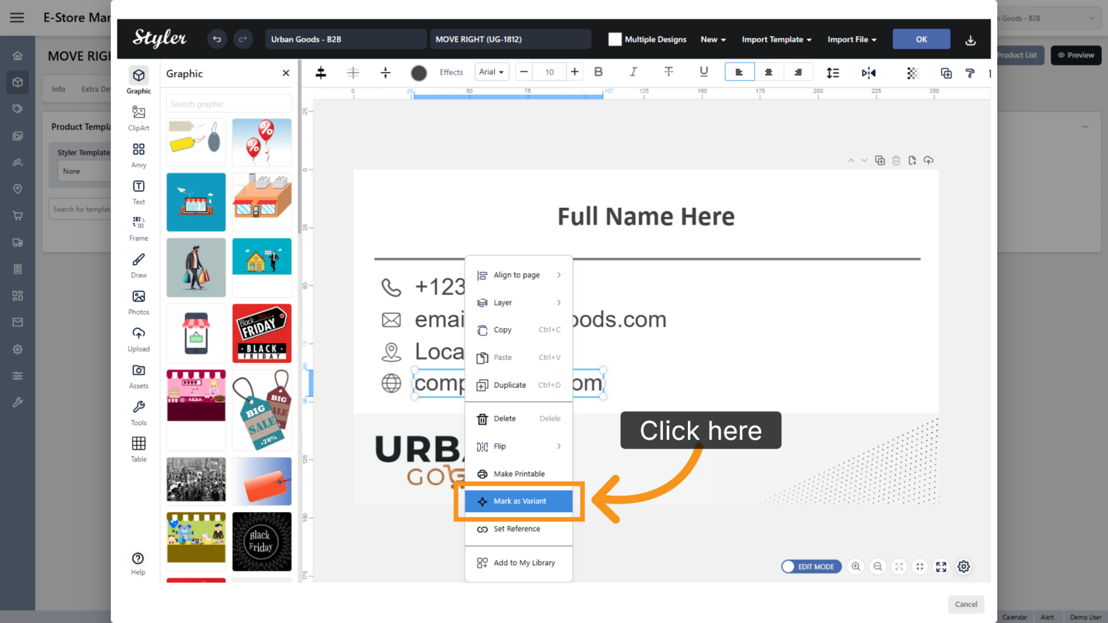The image size is (1108, 623).
Task: Apply strikethrough formatting
Action: tap(668, 72)
